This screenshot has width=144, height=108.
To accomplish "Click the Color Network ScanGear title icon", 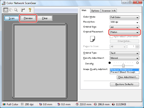I will point(4,3).
